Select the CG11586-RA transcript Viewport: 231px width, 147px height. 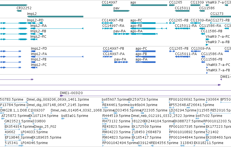pos(202,28)
